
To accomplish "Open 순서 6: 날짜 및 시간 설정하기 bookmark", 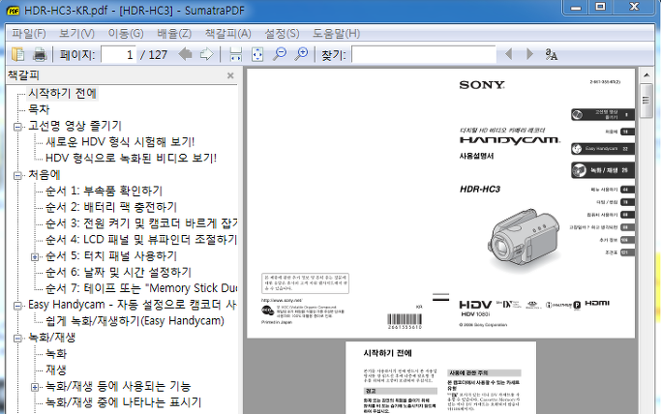I will [x=118, y=272].
